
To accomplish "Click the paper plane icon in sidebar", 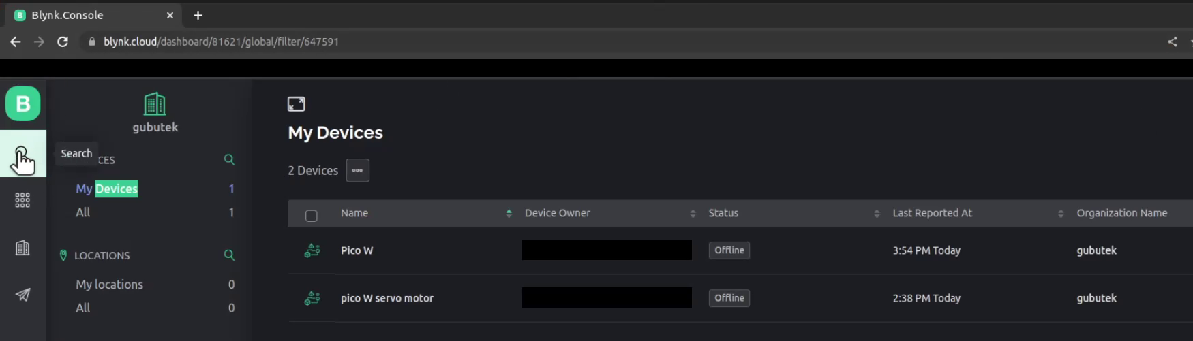I will [22, 295].
